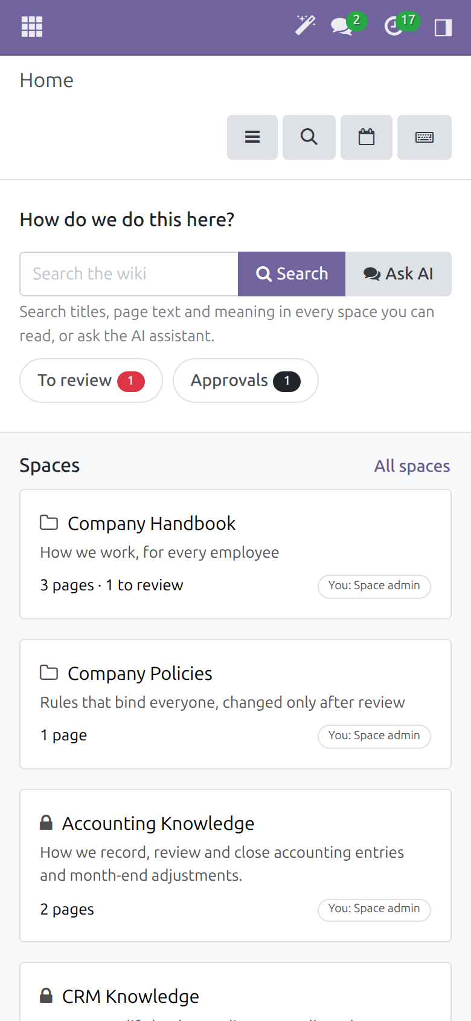
Task: Click 'How we work, for every employee' text
Action: (159, 552)
